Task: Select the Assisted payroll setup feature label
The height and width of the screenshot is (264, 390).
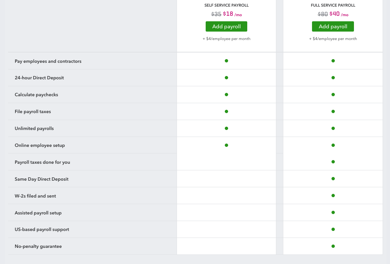Action: coord(38,213)
